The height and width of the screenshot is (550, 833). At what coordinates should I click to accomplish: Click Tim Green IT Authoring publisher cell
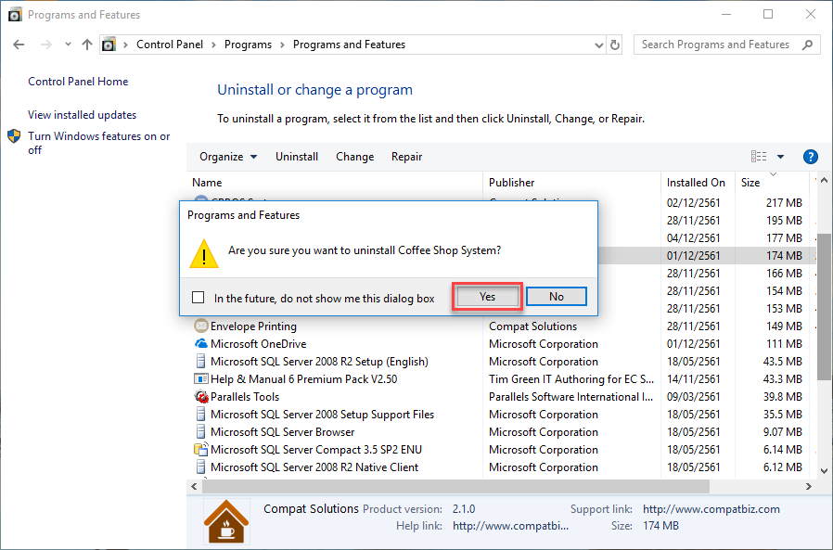pos(571,379)
